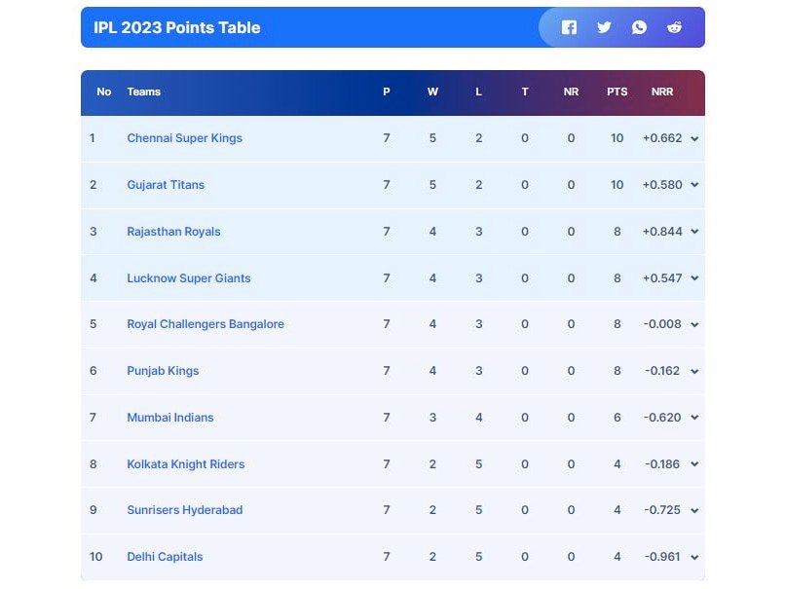Share points table on Twitter
The width and height of the screenshot is (785, 589).
[604, 27]
